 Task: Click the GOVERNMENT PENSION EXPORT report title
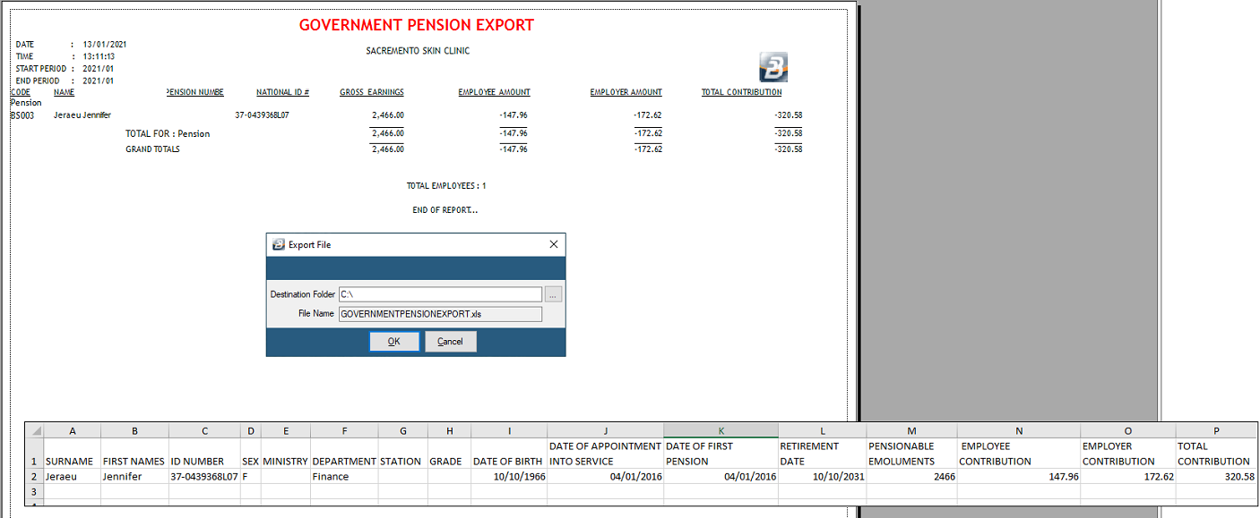417,25
